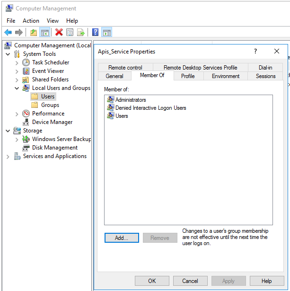Toggle the Show/Hide Console Tree icon
Image resolution: width=290 pixels, height=291 pixels.
[44, 32]
